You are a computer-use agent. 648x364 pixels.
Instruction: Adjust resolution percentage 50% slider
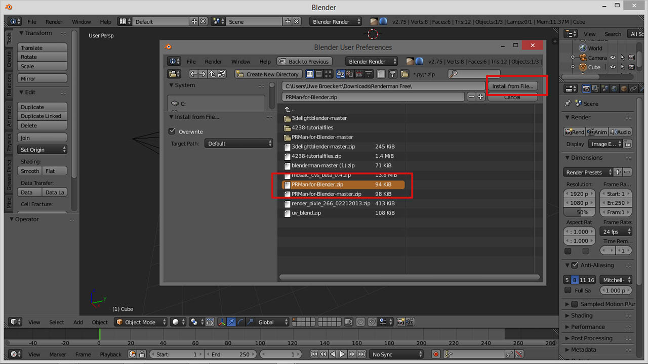pyautogui.click(x=580, y=212)
